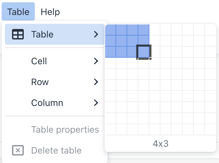Click the bottom-left cell of the grid picker
219x163 pixels.
pyautogui.click(x=110, y=129)
